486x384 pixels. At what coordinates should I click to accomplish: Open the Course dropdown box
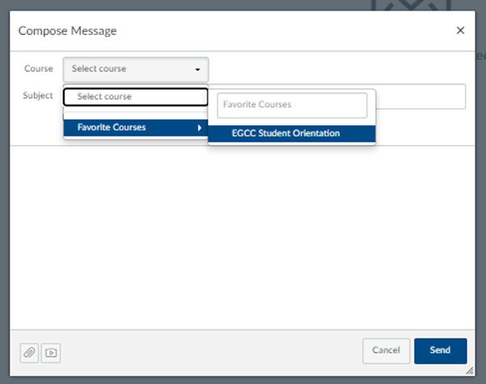pos(135,69)
